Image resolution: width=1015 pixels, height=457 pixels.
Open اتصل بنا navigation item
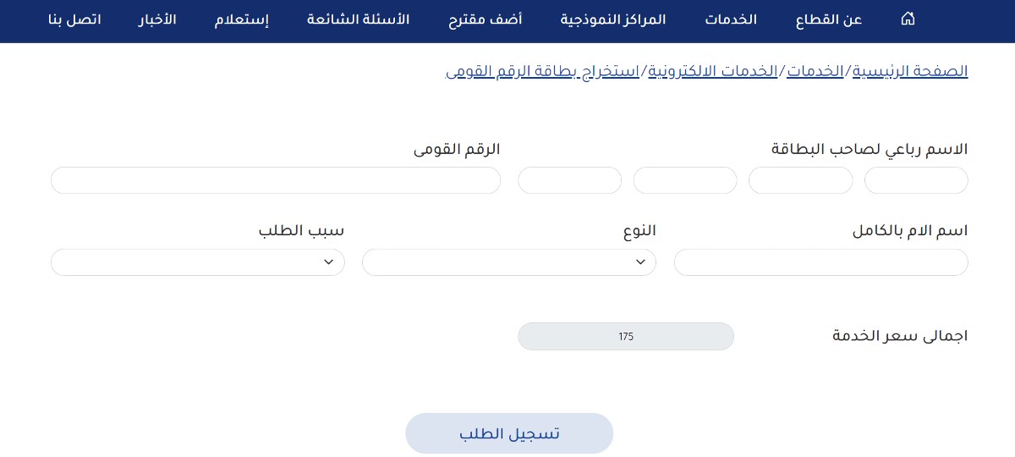click(x=74, y=19)
